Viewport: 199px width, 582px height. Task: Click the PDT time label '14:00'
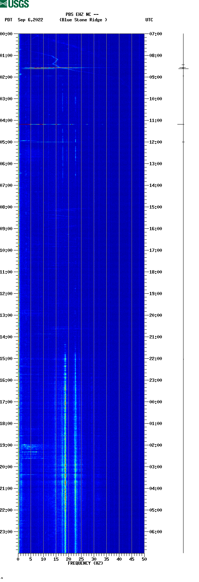[x=6, y=337]
